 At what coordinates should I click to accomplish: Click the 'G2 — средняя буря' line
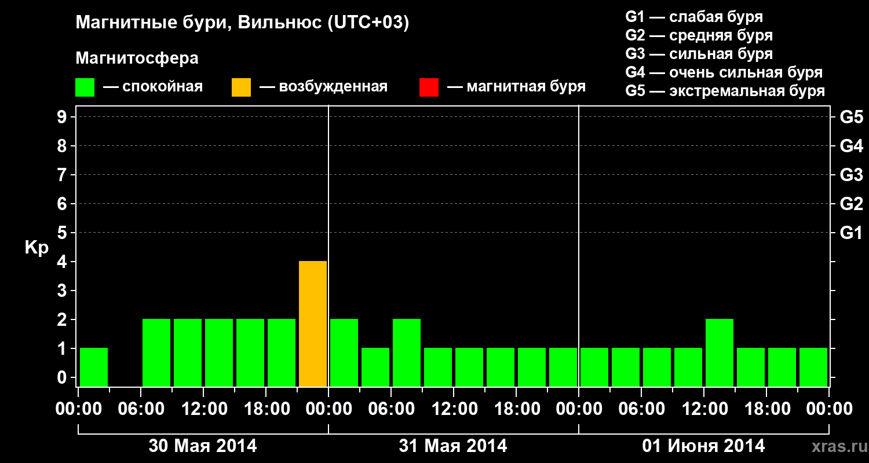tap(699, 35)
